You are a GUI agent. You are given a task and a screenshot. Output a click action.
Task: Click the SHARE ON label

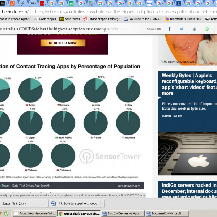point(154,29)
